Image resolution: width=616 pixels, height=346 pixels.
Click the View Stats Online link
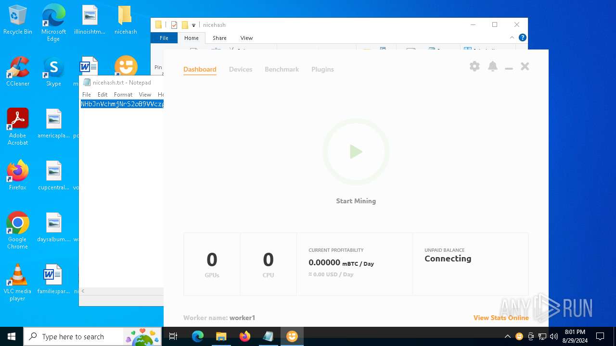click(501, 318)
